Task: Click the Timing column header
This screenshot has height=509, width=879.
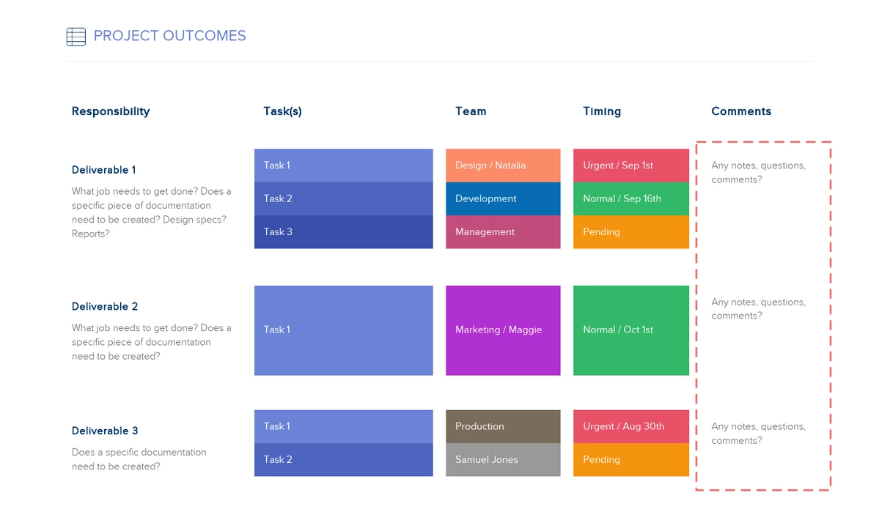Action: (602, 111)
